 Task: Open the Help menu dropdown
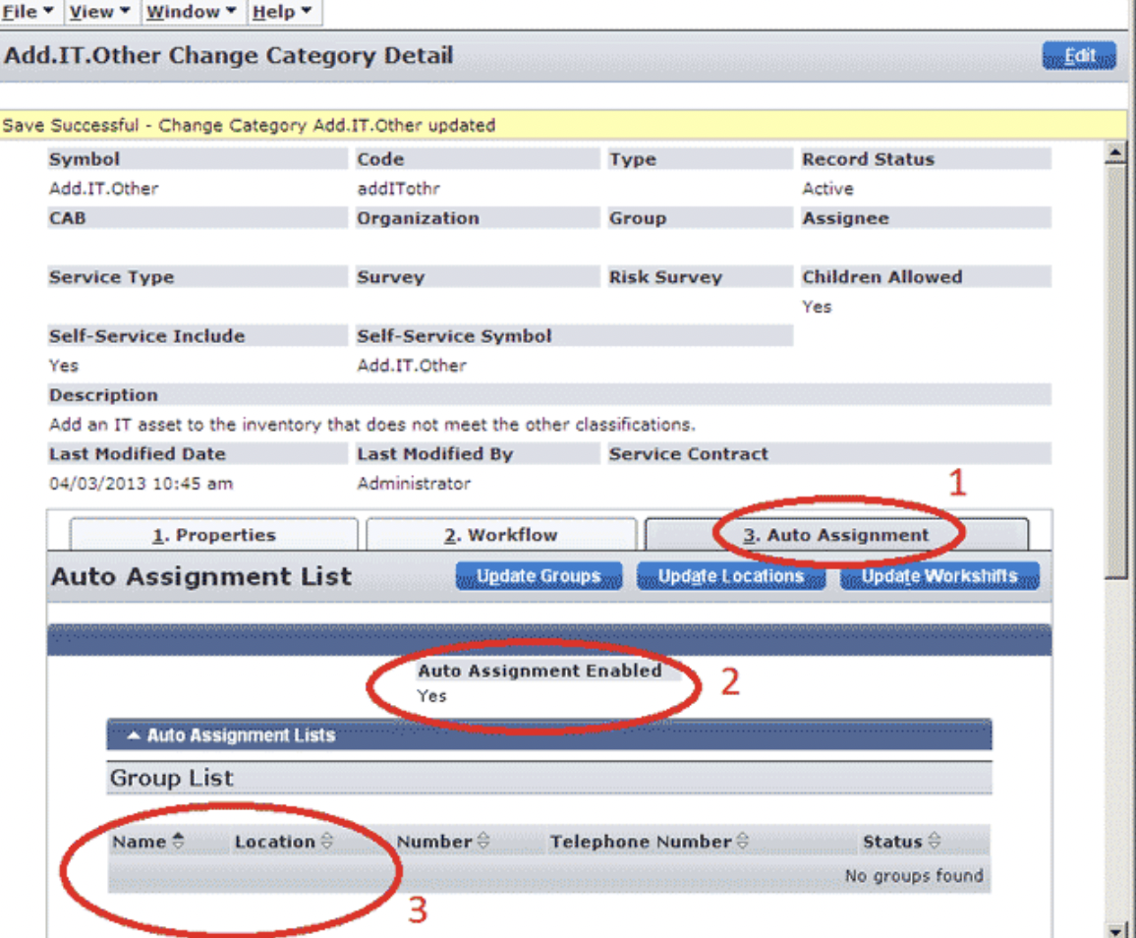(x=281, y=12)
